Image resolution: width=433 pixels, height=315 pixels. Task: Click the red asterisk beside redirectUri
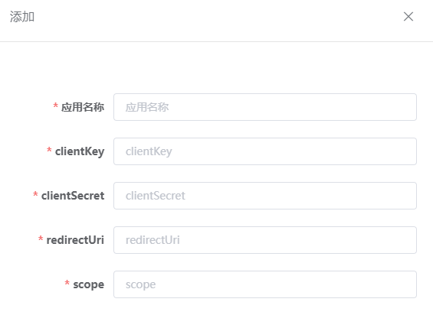(41, 239)
